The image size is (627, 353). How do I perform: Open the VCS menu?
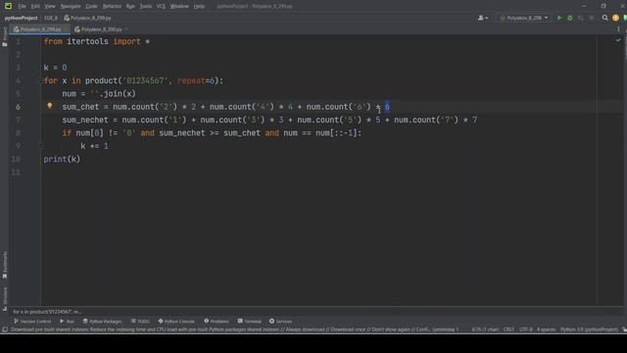coord(161,6)
